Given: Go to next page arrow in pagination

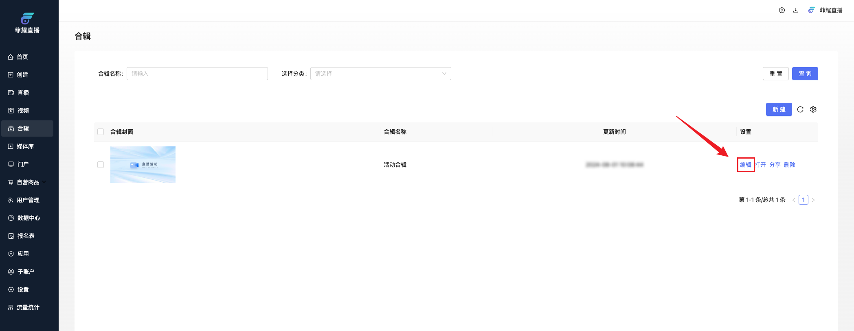Looking at the screenshot, I should (813, 200).
